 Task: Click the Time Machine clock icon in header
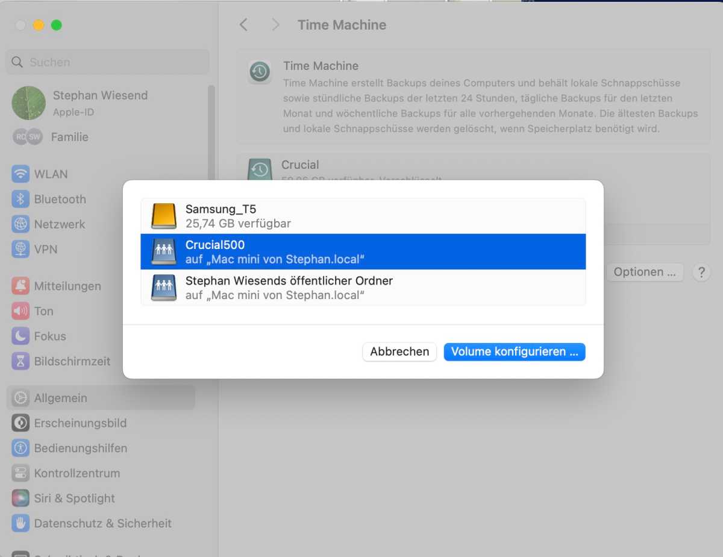click(260, 72)
